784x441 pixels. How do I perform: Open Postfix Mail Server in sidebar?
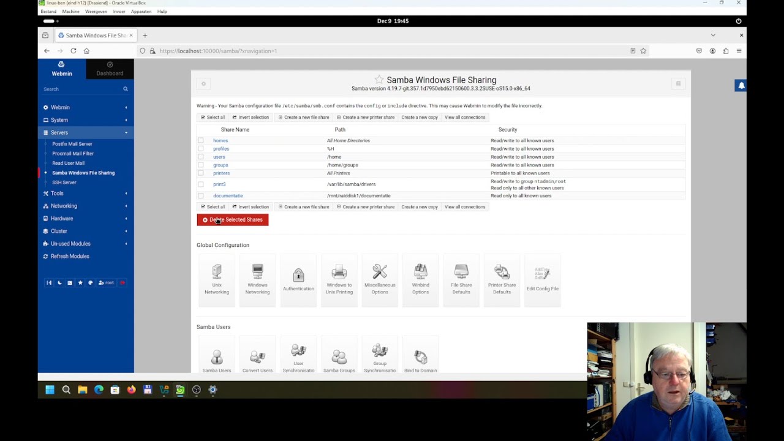point(72,144)
